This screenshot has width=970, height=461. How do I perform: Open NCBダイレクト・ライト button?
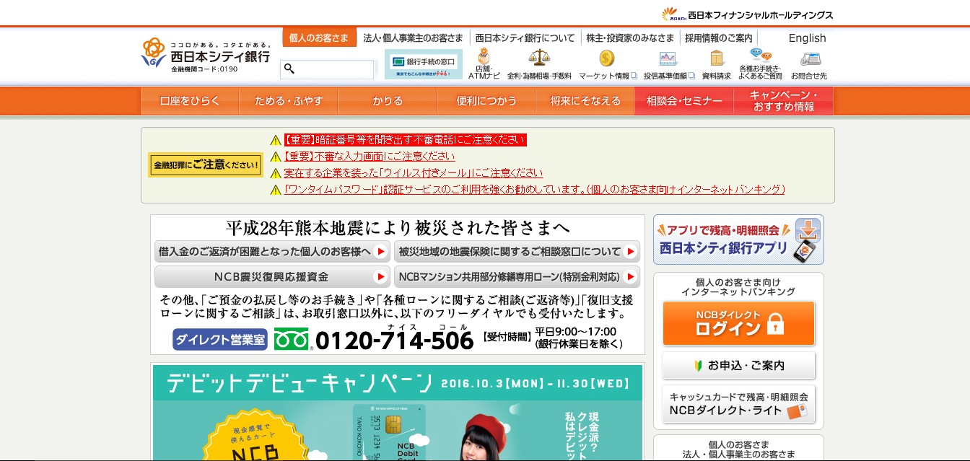point(738,404)
